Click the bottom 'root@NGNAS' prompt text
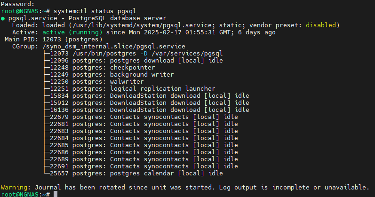The height and width of the screenshot is (197, 375). [20, 194]
